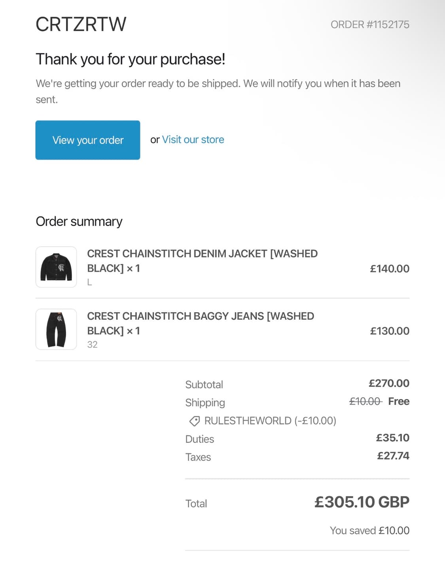Click the Crest Chainstitch Denim Jacket title
The height and width of the screenshot is (577, 445).
click(202, 261)
